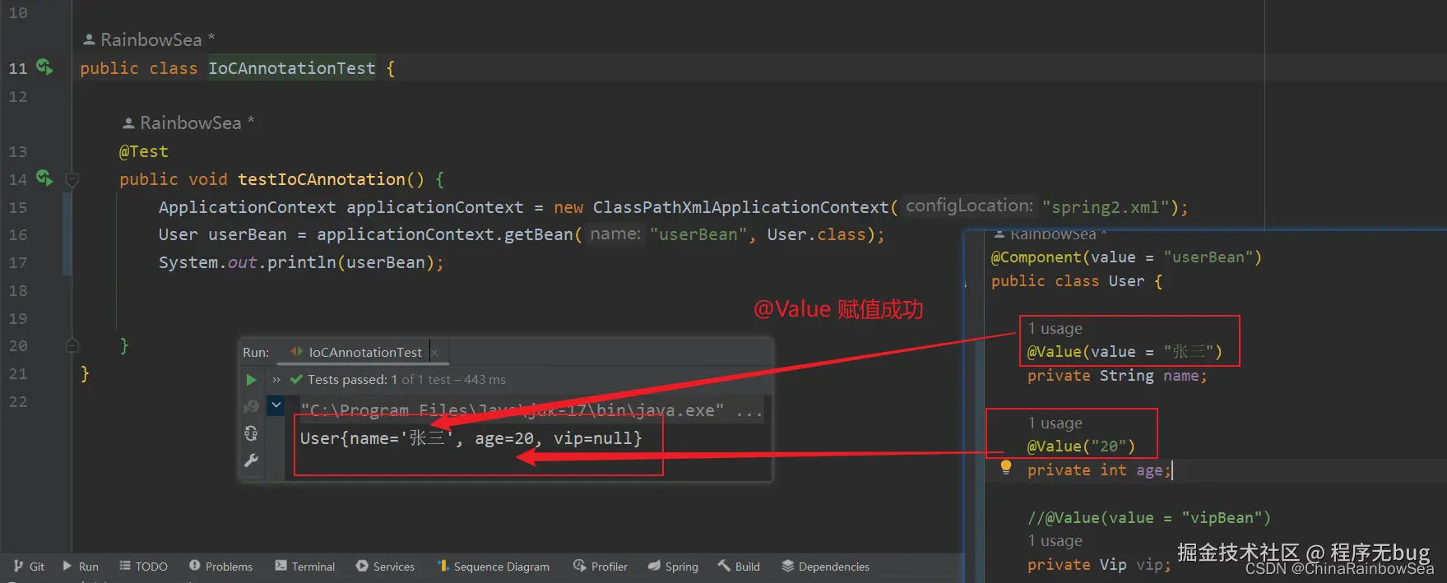Click line number 17 in the gutter
This screenshot has width=1447, height=583.
point(18,262)
